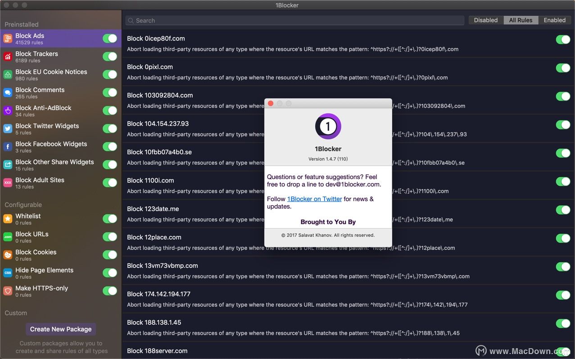Click the Block Other Share Widgets icon
Screen dimensions: 575x359
pyautogui.click(x=8, y=165)
